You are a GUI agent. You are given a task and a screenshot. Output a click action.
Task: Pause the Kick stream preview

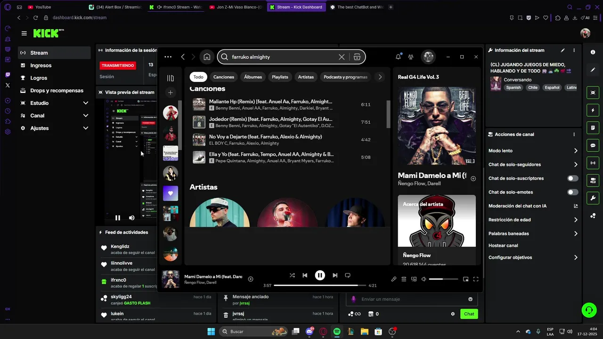[118, 218]
